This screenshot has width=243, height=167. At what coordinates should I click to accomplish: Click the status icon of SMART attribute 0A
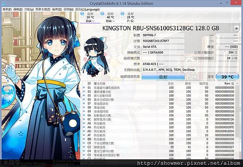click(x=84, y=116)
